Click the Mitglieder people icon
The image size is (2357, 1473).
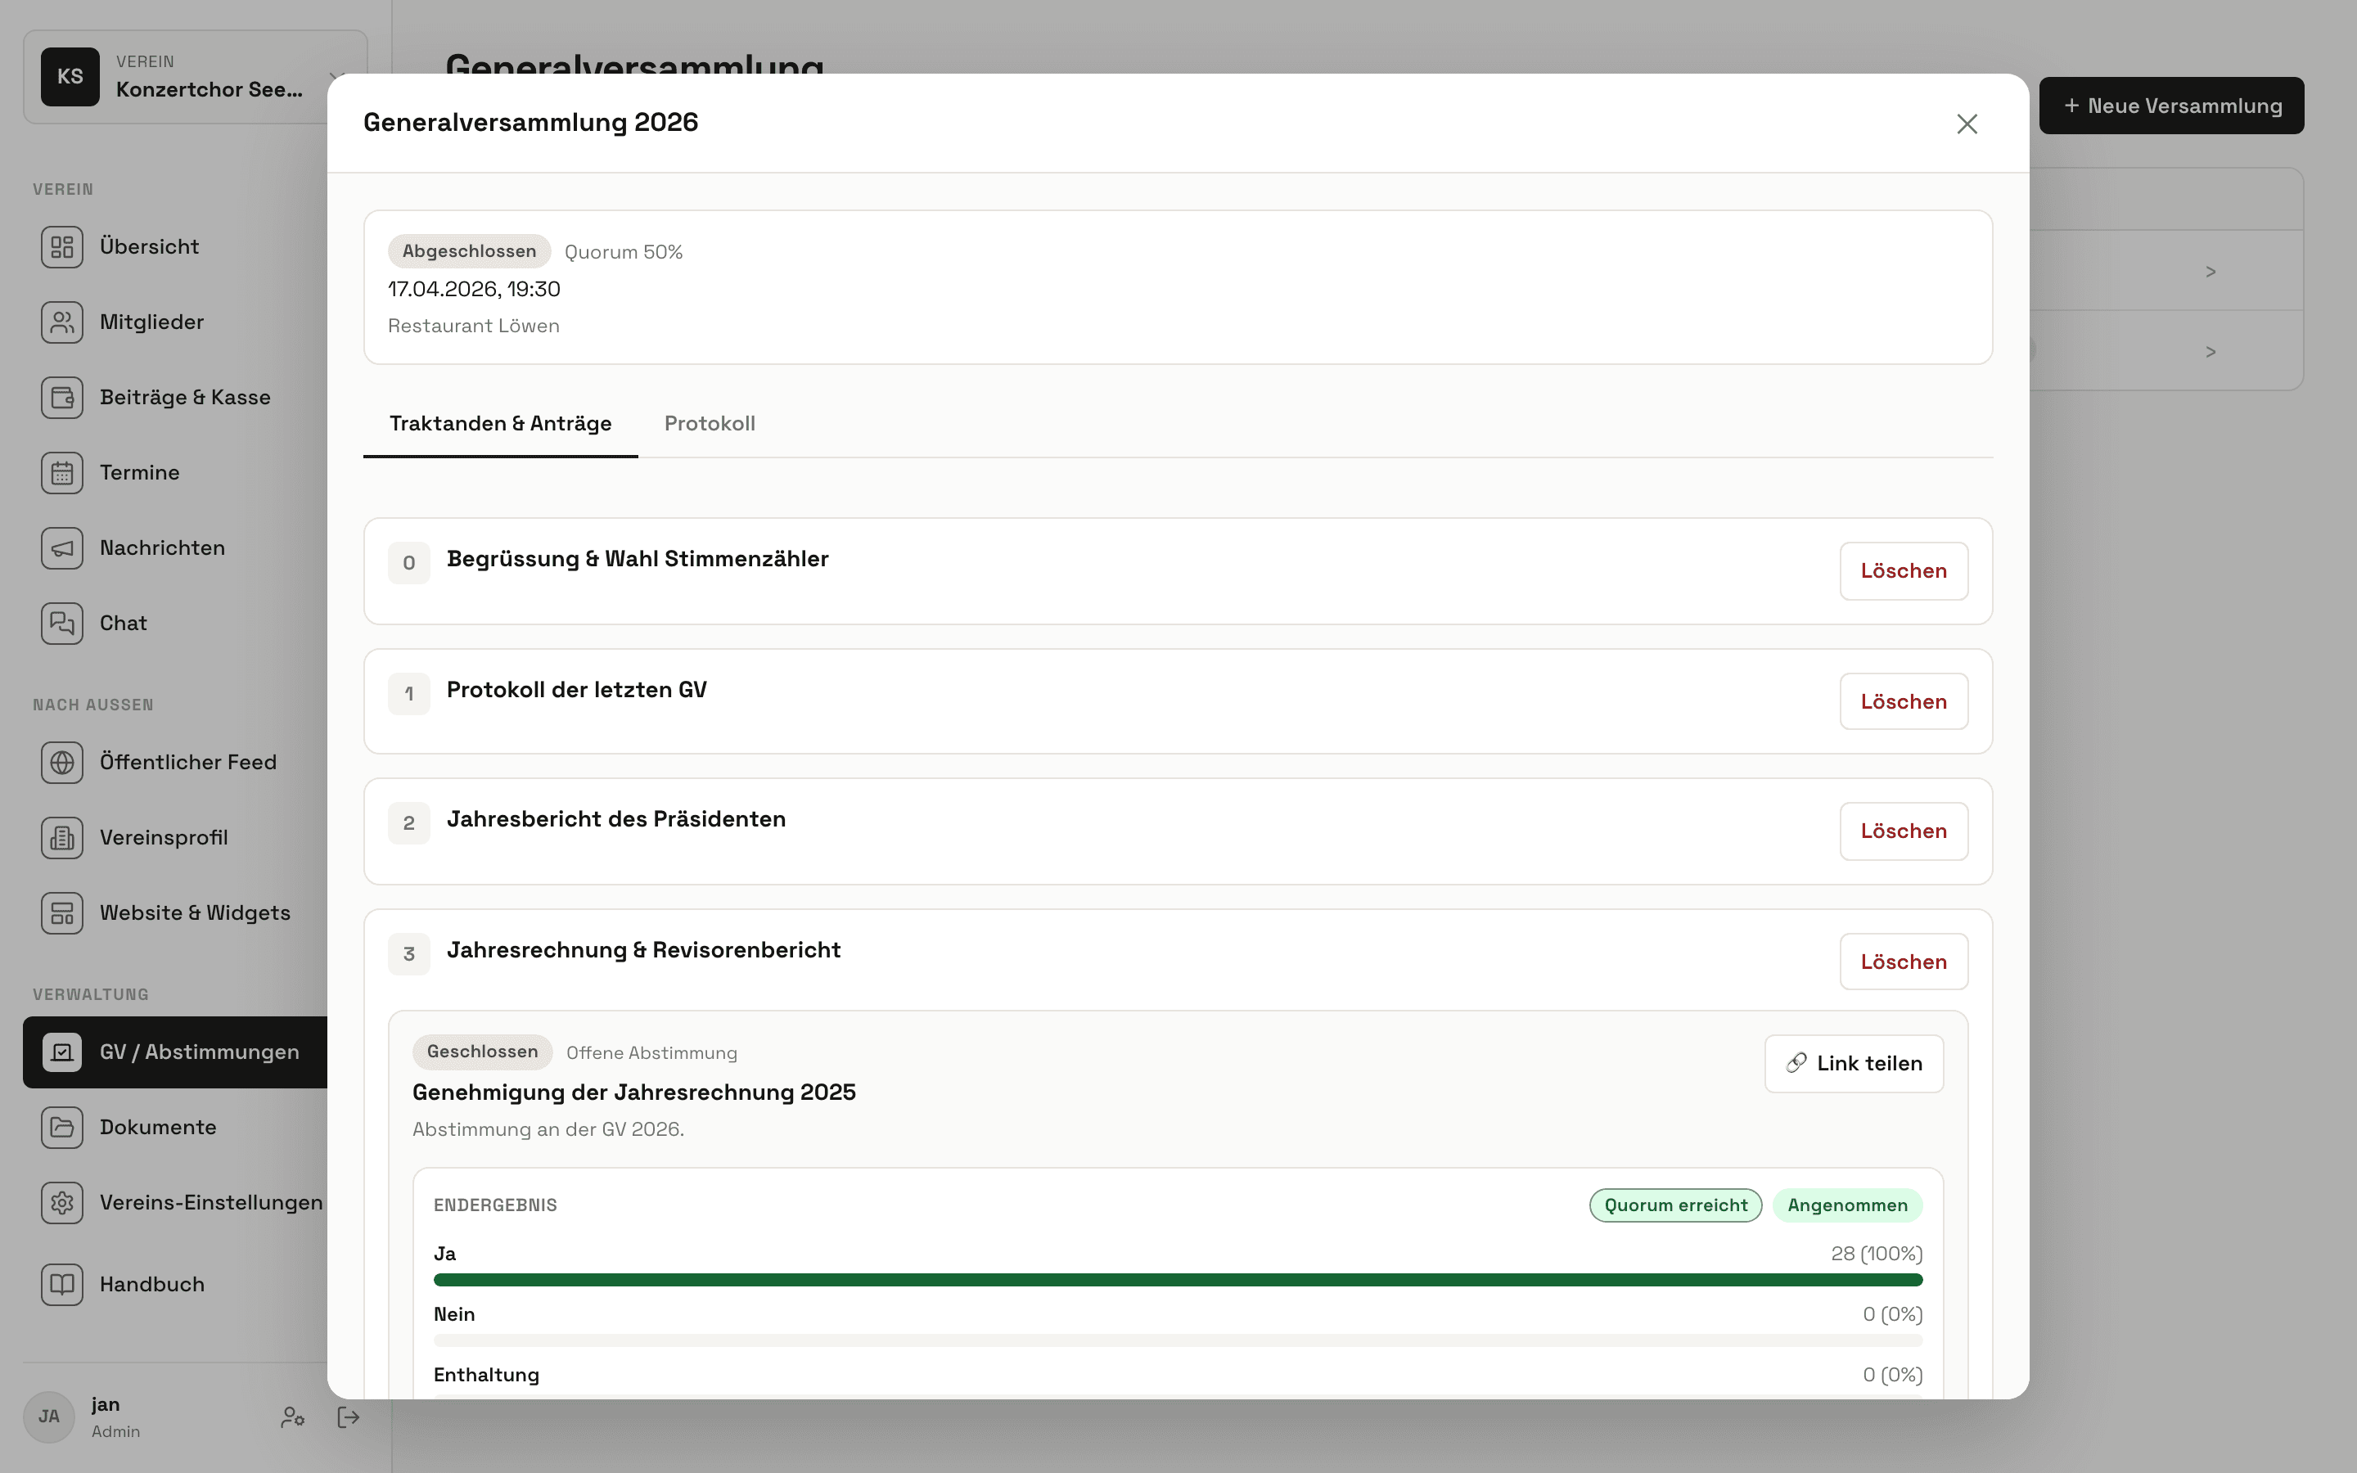[62, 322]
